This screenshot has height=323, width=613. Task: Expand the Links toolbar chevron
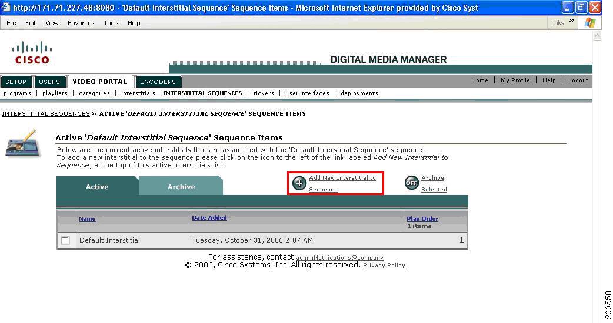(572, 21)
